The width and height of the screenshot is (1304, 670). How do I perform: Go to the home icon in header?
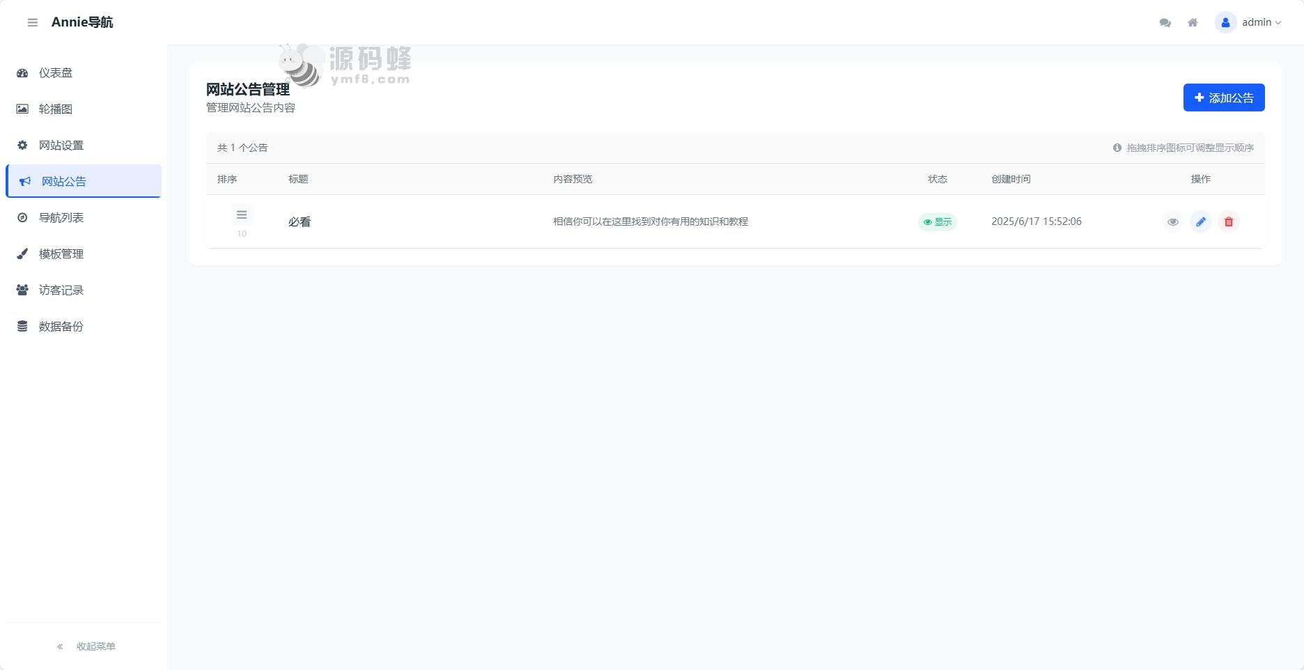click(1193, 22)
